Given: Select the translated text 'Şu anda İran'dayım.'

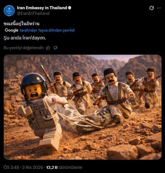Looking at the screenshot, I should point(25,38).
